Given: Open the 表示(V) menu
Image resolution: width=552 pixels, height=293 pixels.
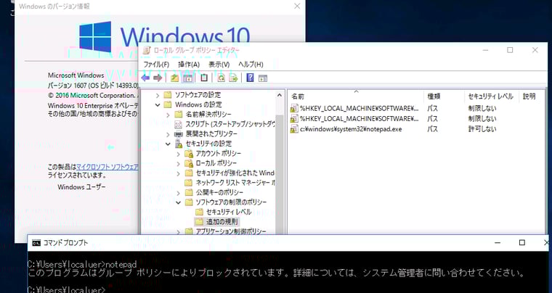Looking at the screenshot, I should (219, 65).
